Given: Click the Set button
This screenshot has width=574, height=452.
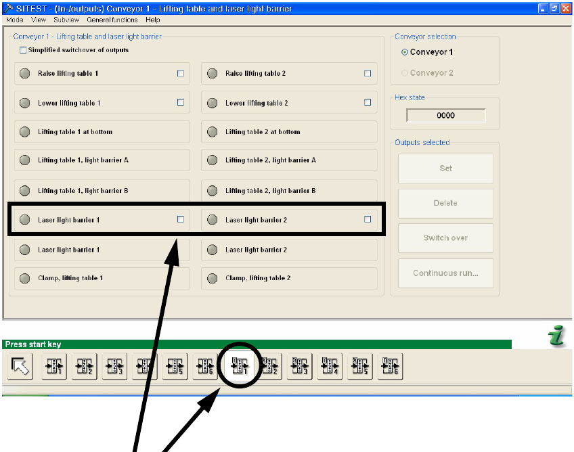Looking at the screenshot, I should (x=445, y=168).
